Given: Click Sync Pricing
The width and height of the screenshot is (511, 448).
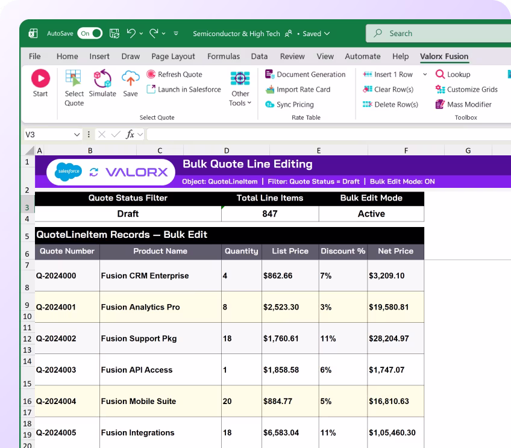Looking at the screenshot, I should point(289,104).
